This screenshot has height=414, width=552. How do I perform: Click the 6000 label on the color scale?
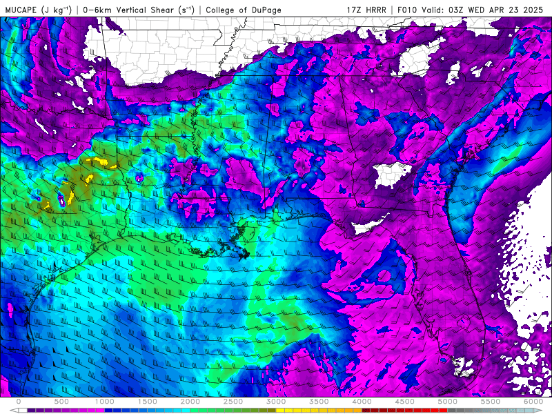(x=533, y=402)
